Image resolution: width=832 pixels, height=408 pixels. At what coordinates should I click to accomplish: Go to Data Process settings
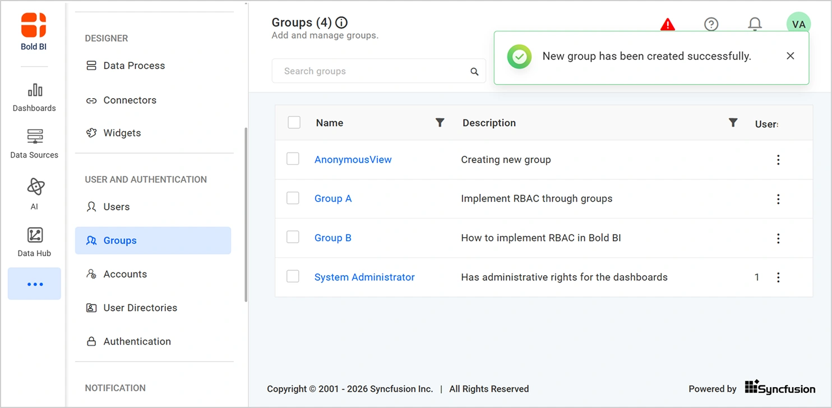(x=153, y=66)
